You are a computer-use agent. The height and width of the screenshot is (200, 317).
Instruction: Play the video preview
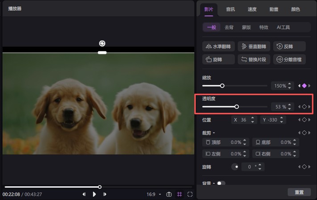click(94, 194)
